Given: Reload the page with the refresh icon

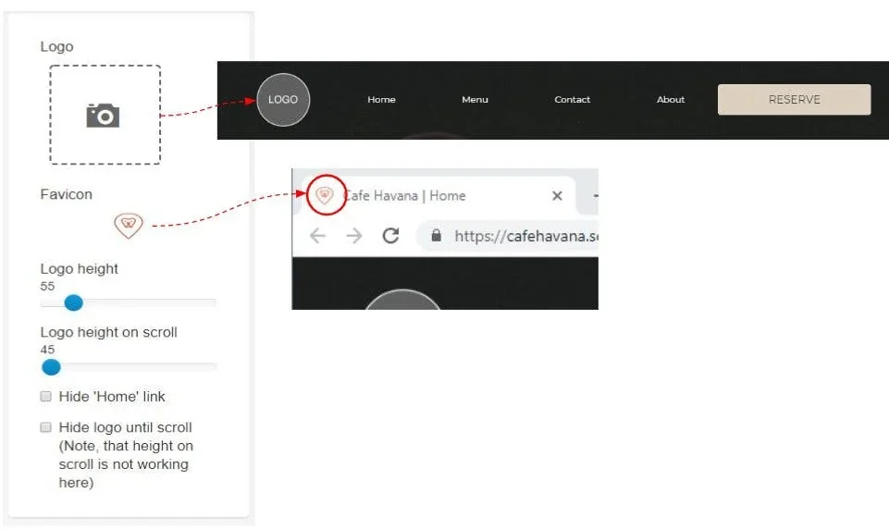Looking at the screenshot, I should point(390,235).
